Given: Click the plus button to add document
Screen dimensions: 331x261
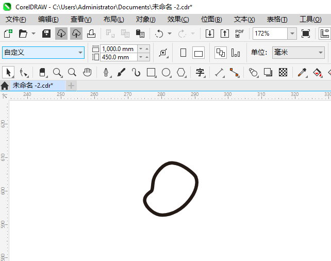Looking at the screenshot, I should [71, 86].
